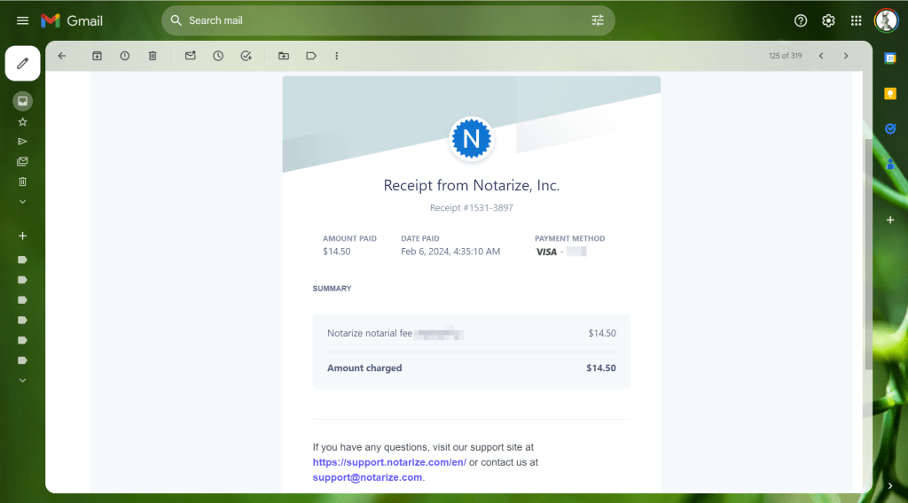The height and width of the screenshot is (503, 908).
Task: Go back to the inbox arrow
Action: pos(62,56)
